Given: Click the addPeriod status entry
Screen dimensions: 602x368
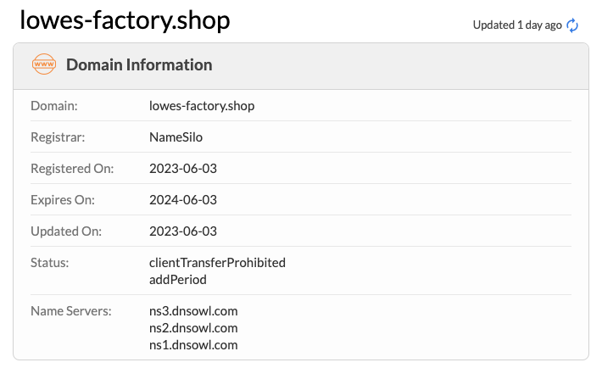Looking at the screenshot, I should click(x=178, y=279).
